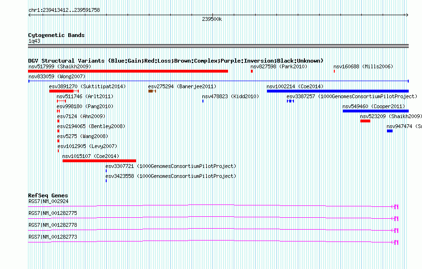The image size is (422, 269).
Task: Open esv3423558 variant label
Action: (171, 176)
